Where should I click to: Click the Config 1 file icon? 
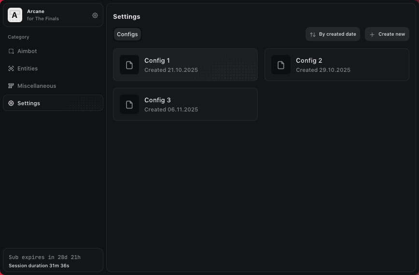click(129, 65)
